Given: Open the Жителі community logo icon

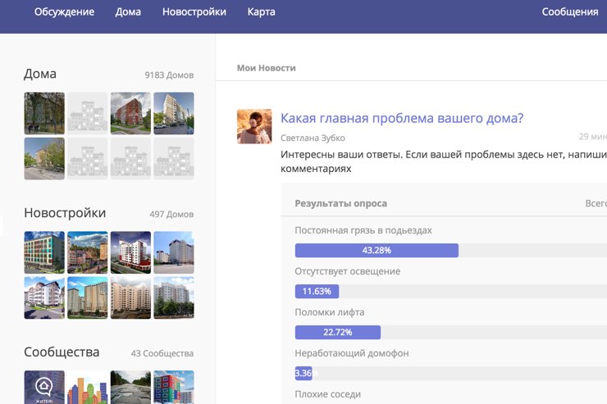Looking at the screenshot, I should coord(44,387).
